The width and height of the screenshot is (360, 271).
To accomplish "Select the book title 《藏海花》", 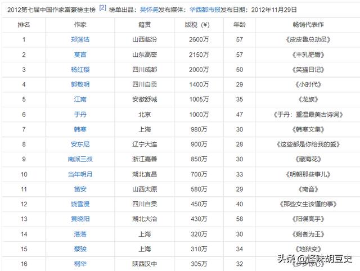I will pyautogui.click(x=308, y=159).
